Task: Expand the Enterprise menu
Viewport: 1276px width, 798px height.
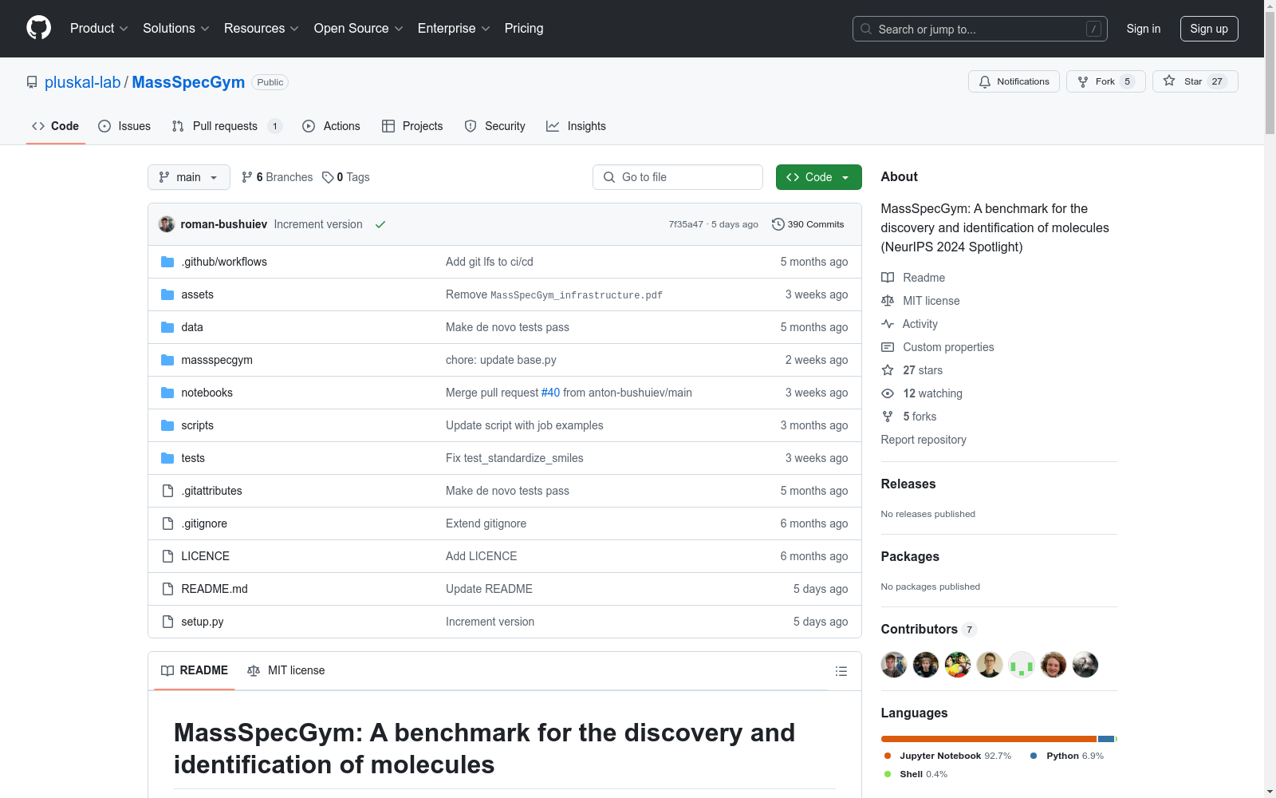Action: pos(454,29)
